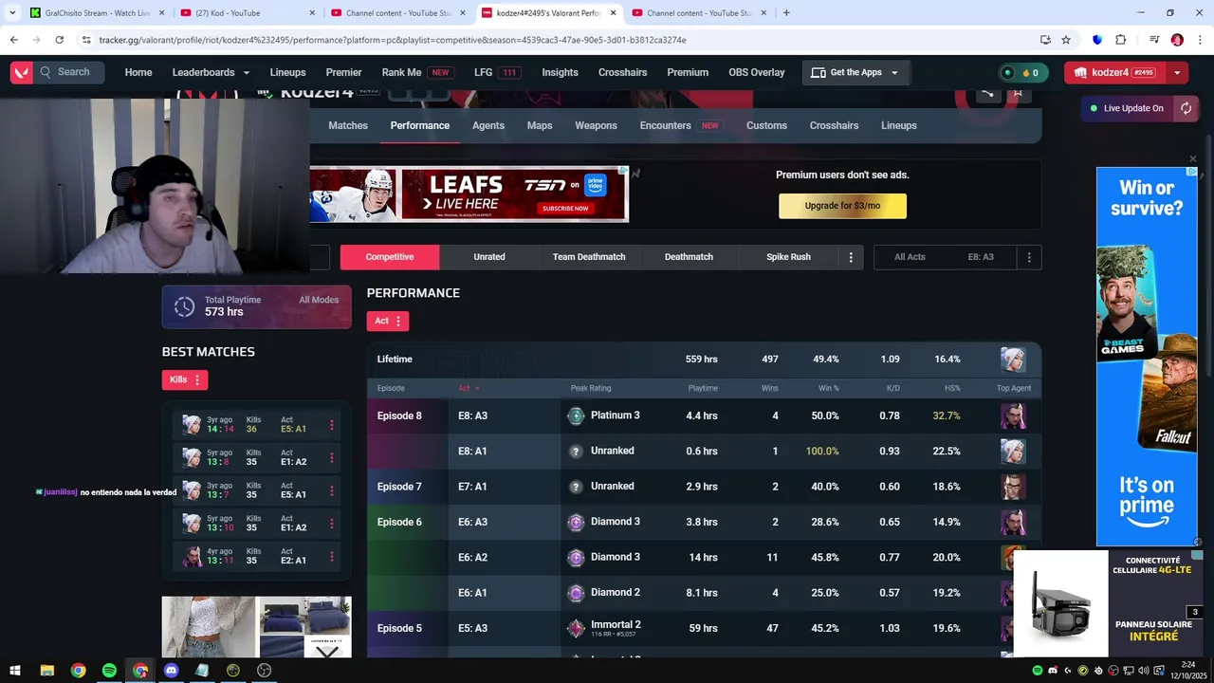Click the refresh icon beside Live Update On
The image size is (1214, 683).
(x=1186, y=108)
